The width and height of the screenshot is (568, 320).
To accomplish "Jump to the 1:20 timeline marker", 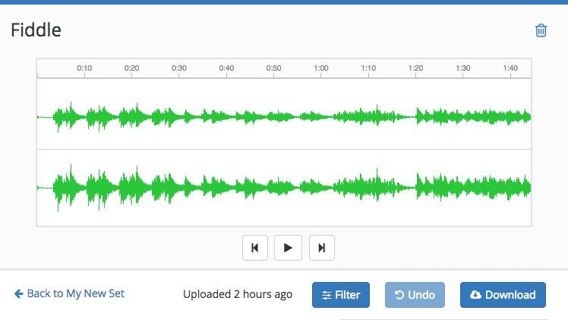I will click(x=415, y=68).
